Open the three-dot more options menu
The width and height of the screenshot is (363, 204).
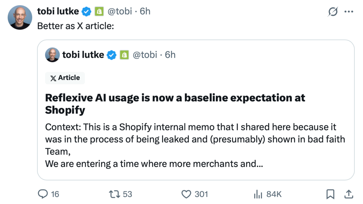(349, 12)
